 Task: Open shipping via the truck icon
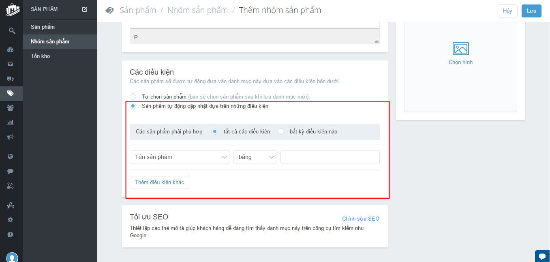click(x=11, y=79)
